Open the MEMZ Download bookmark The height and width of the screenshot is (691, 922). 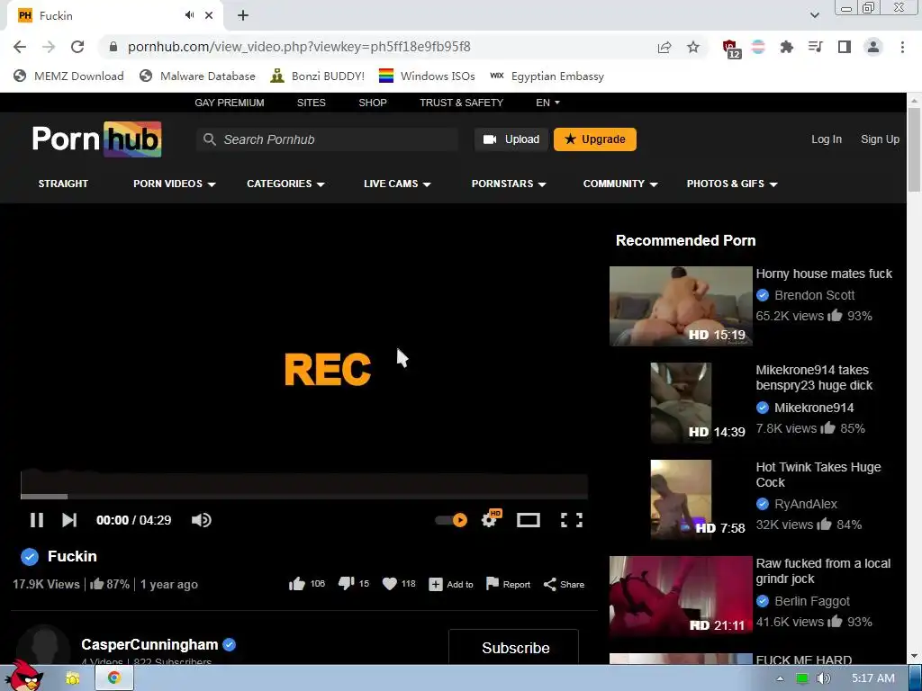pyautogui.click(x=68, y=76)
